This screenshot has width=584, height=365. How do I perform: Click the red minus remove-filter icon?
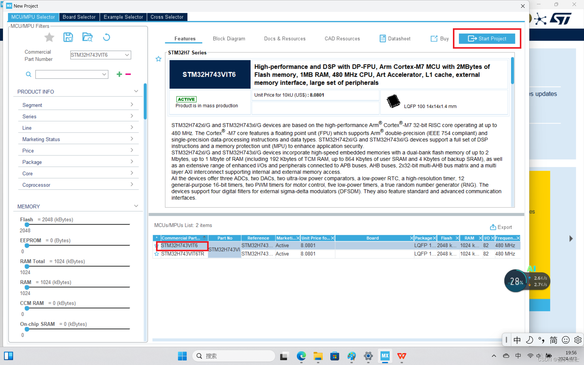[x=128, y=74]
